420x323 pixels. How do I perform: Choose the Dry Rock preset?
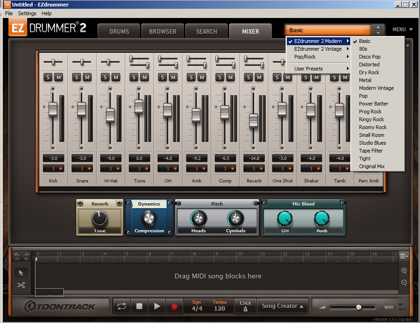tap(377, 72)
